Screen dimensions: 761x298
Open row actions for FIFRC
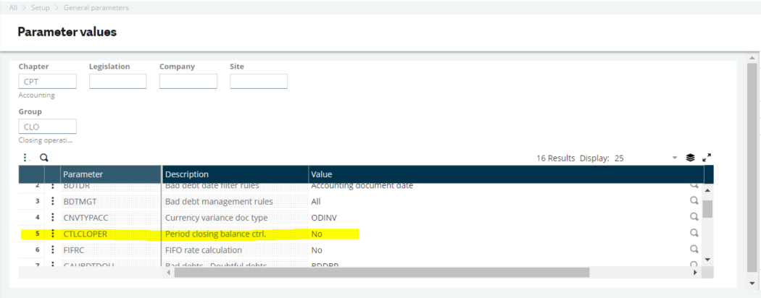point(53,250)
